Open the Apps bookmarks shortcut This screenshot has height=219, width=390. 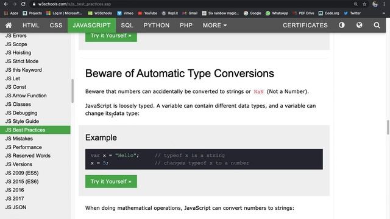click(x=11, y=13)
